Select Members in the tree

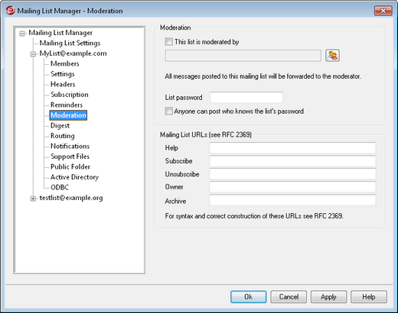[65, 63]
